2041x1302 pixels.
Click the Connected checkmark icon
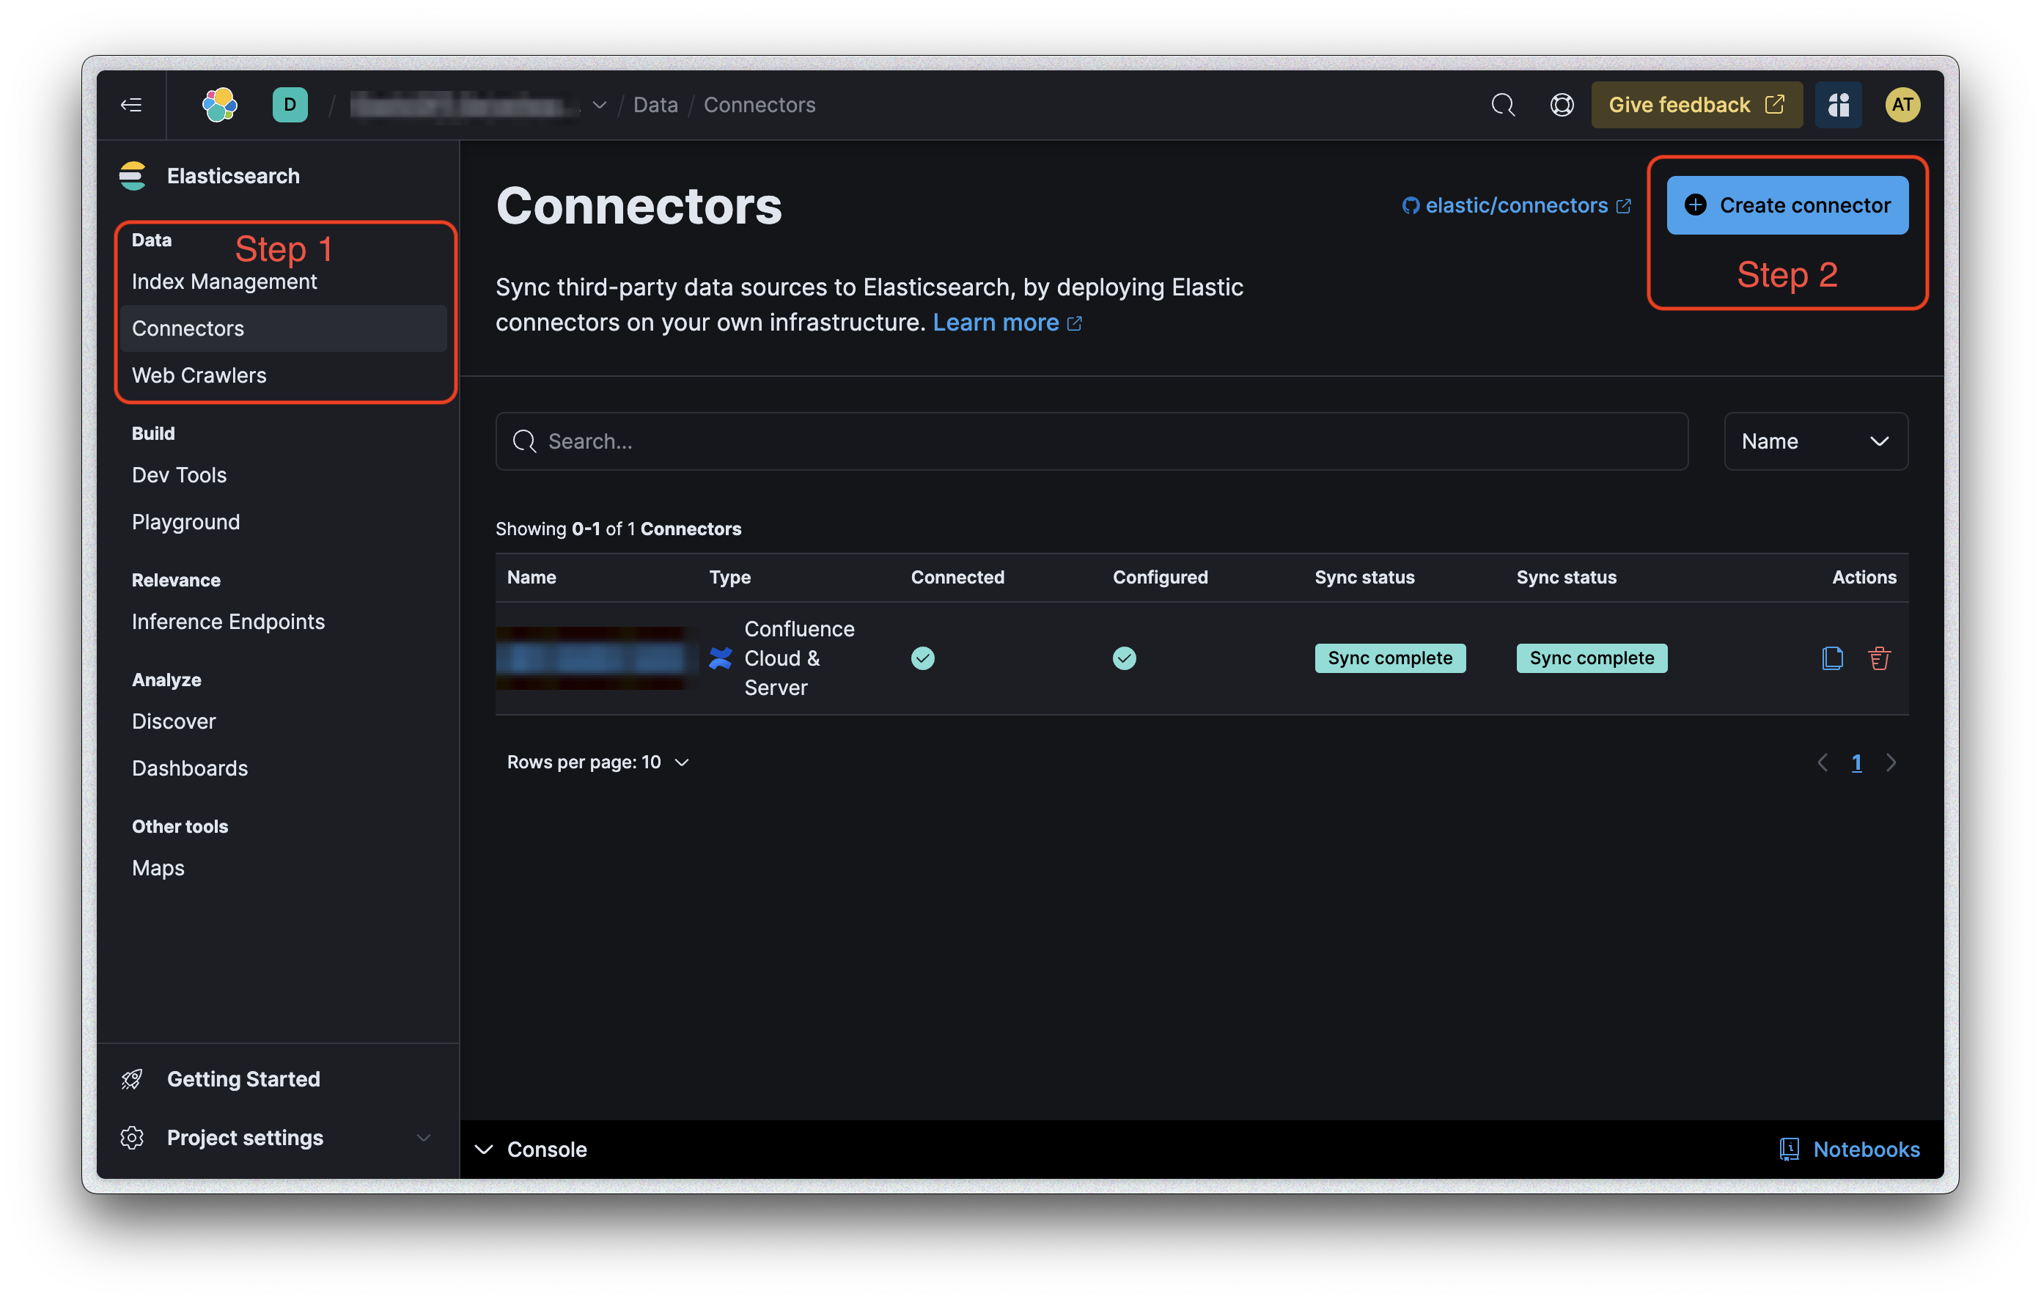923,658
